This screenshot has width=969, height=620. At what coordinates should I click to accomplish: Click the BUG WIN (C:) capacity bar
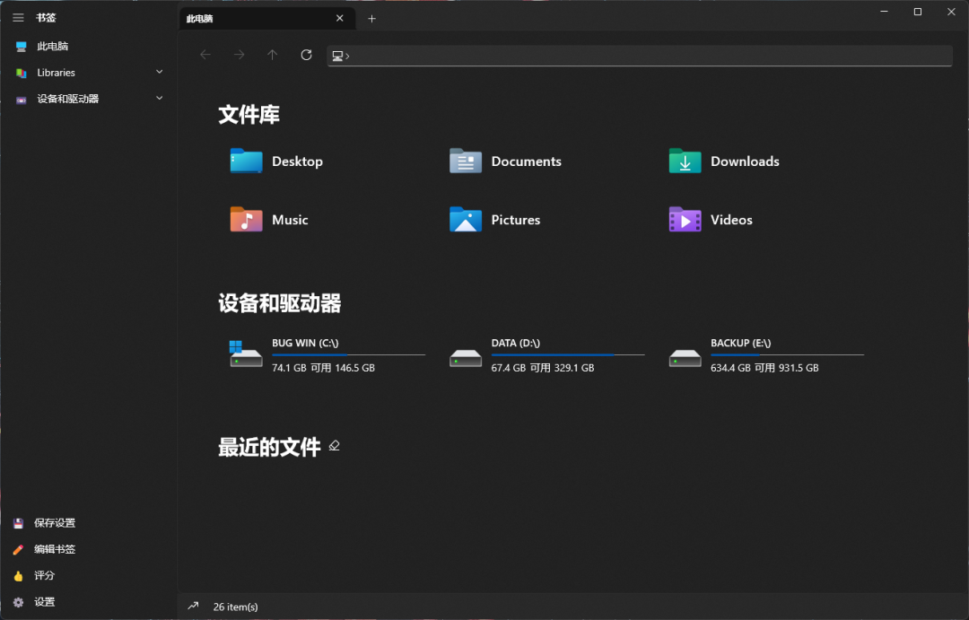(349, 354)
